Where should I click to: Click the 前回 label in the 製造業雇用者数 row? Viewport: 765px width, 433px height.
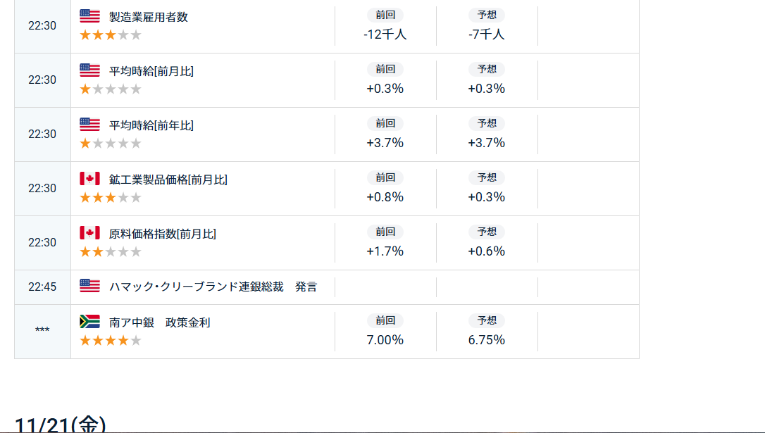385,15
